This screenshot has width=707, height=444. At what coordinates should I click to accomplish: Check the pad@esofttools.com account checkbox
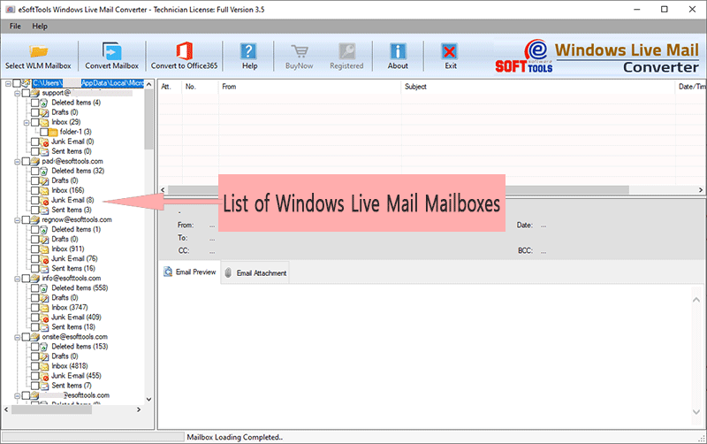coord(26,162)
